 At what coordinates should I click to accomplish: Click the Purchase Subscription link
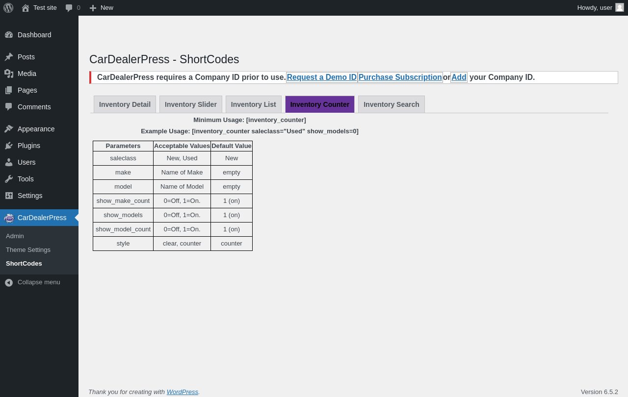400,77
